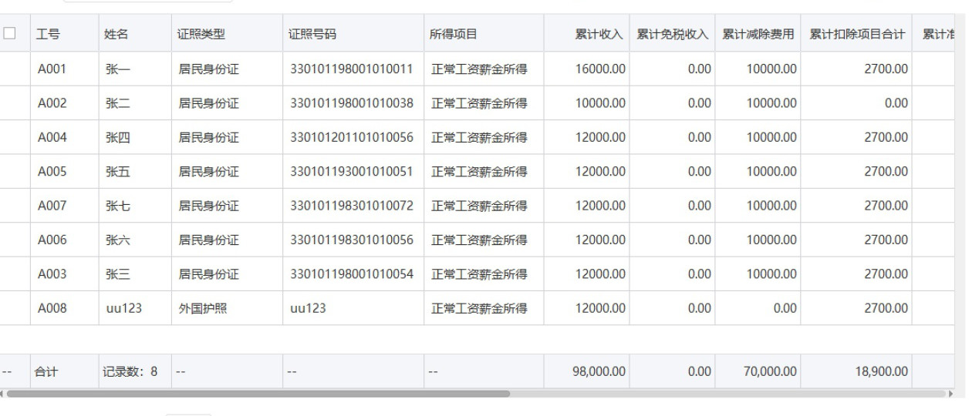Click ID number 330101193001010051
979x416 pixels.
(351, 171)
